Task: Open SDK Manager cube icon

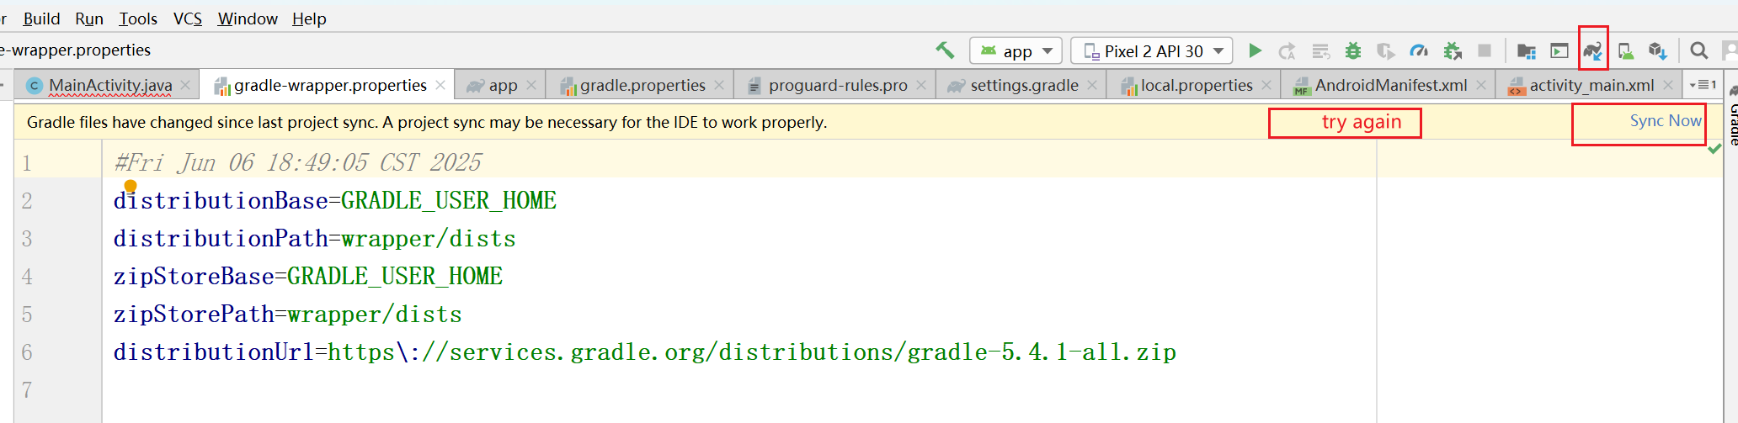Action: [1658, 51]
